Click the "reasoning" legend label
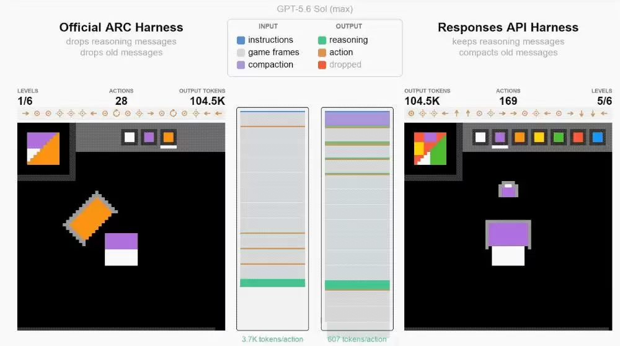 point(348,40)
